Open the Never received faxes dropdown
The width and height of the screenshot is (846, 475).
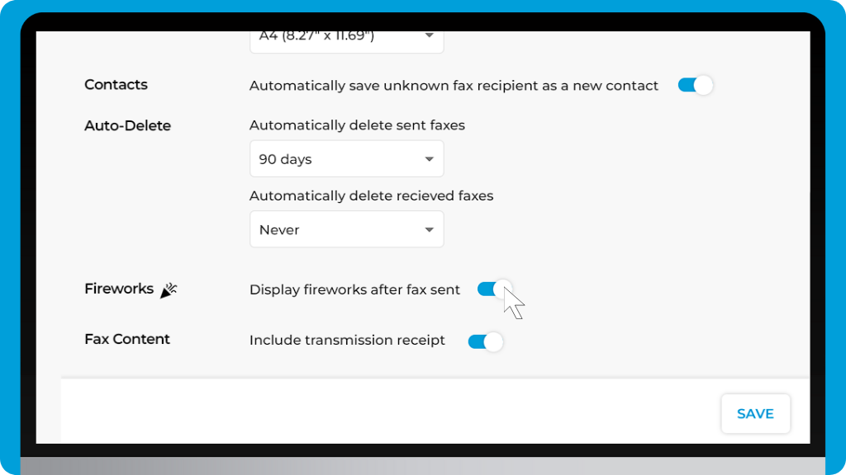346,229
